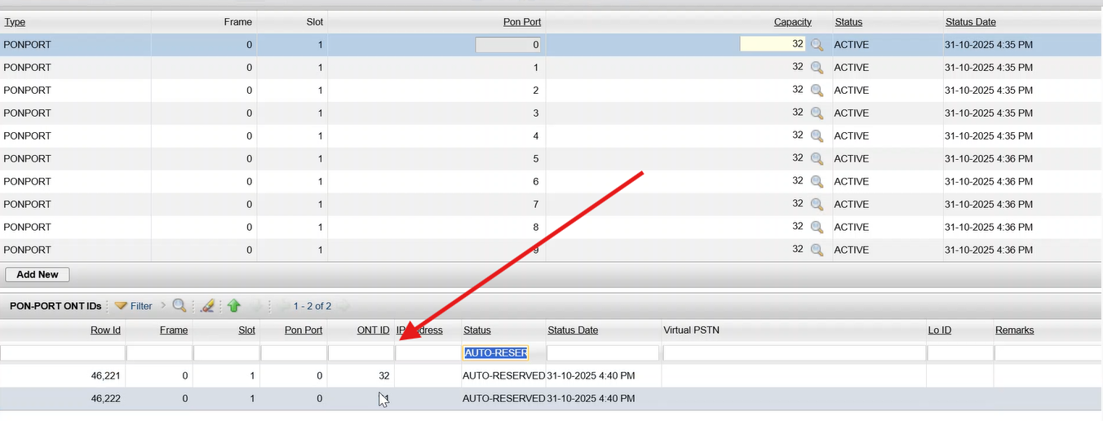Open capacity lookup for Pon Port 7
The image size is (1103, 421).
817,205
